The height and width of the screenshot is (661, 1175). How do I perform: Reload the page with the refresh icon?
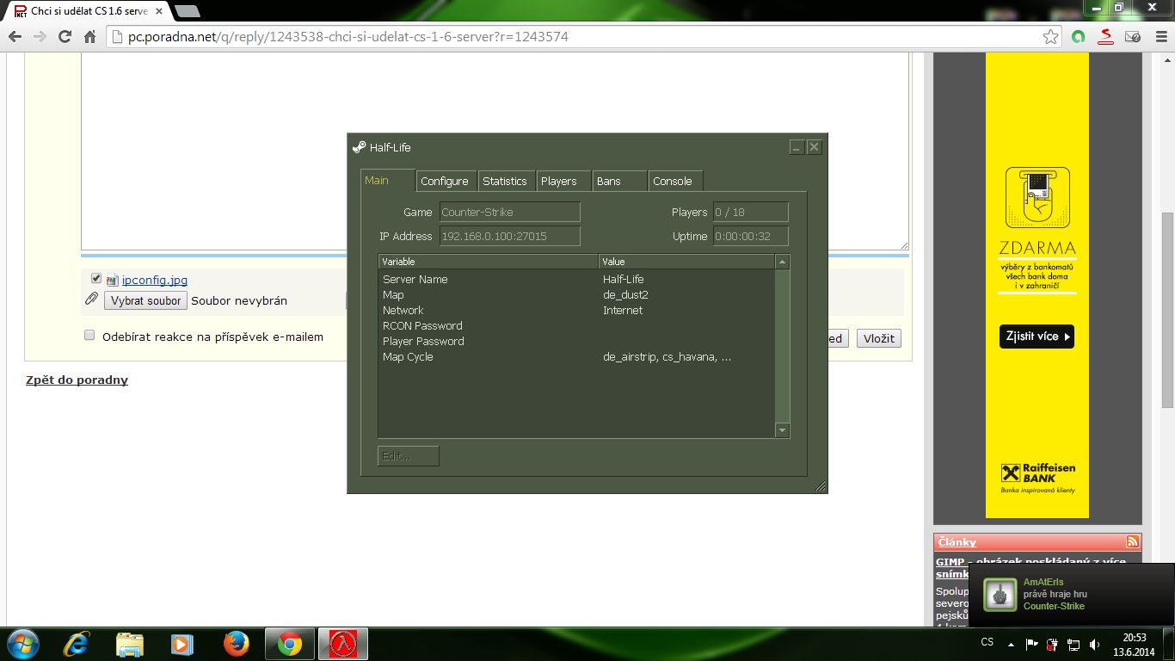pyautogui.click(x=65, y=37)
